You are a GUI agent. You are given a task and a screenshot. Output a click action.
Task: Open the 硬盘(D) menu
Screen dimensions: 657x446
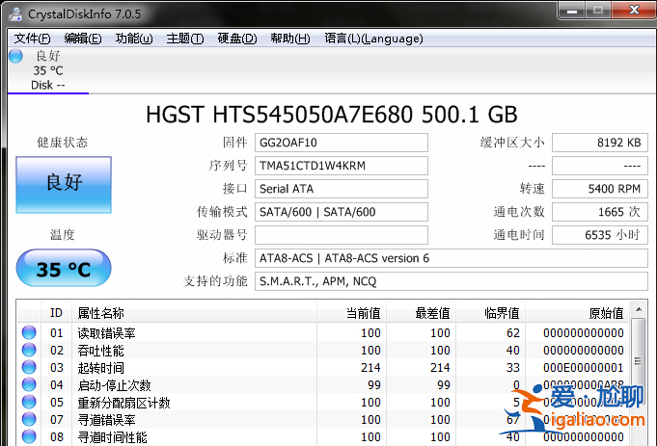coord(237,39)
